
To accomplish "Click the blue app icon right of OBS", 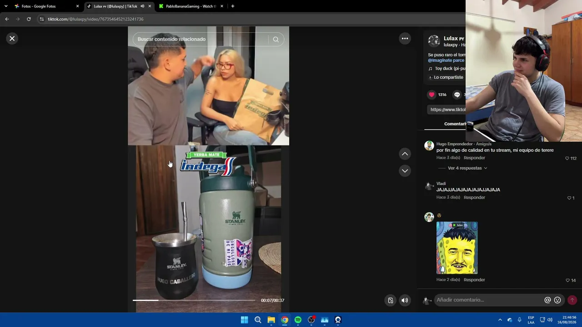I will click(325, 320).
